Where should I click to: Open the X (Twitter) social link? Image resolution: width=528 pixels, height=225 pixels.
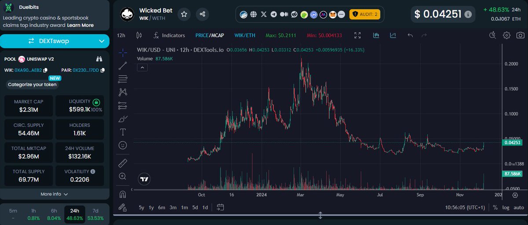coord(264,14)
